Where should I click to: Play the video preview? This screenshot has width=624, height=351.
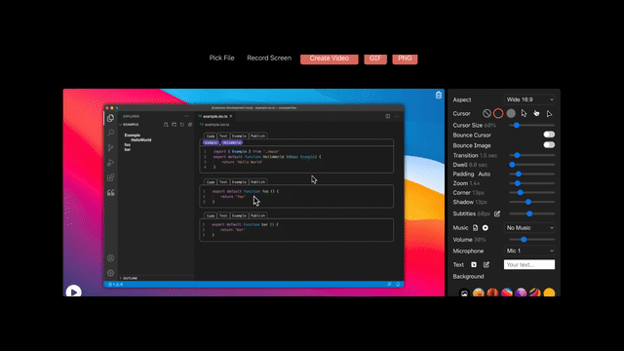coord(74,292)
